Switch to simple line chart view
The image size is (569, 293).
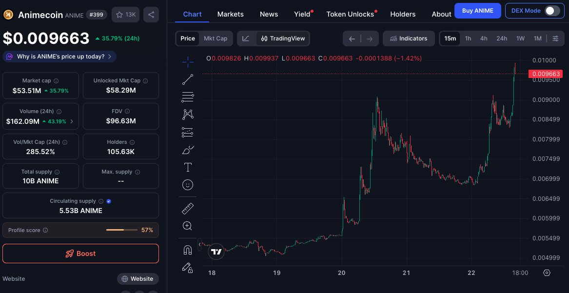tap(246, 39)
